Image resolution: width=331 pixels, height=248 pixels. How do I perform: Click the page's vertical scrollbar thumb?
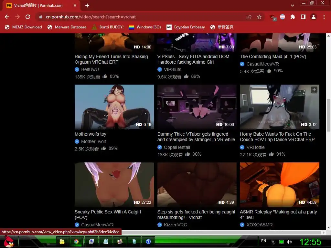tap(329, 116)
